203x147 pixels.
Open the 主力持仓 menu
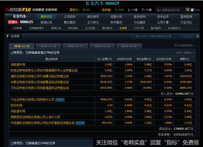point(93,22)
